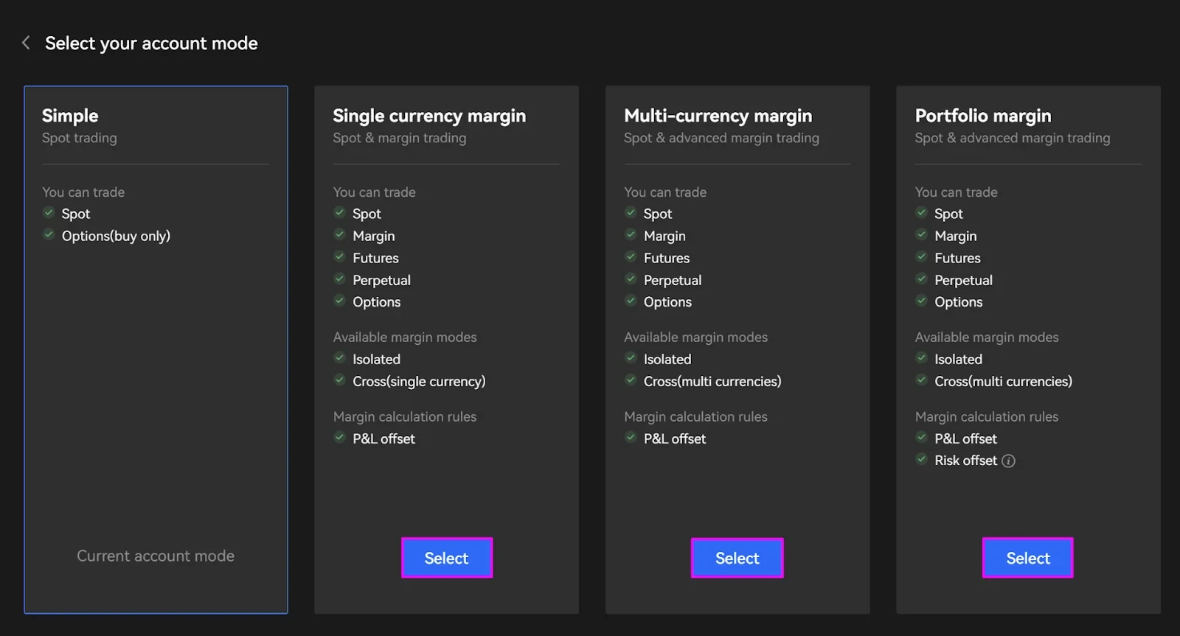Click P&L offset checkmark in Multi-currency margin

click(631, 438)
